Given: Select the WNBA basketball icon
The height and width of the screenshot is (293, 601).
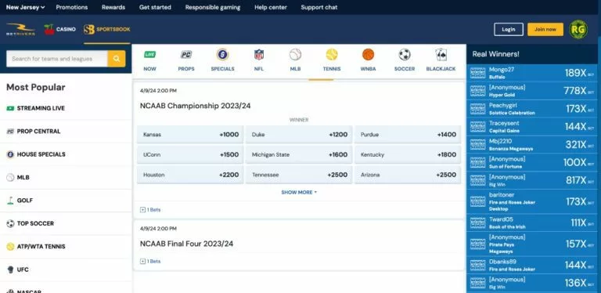Looking at the screenshot, I should click(368, 55).
